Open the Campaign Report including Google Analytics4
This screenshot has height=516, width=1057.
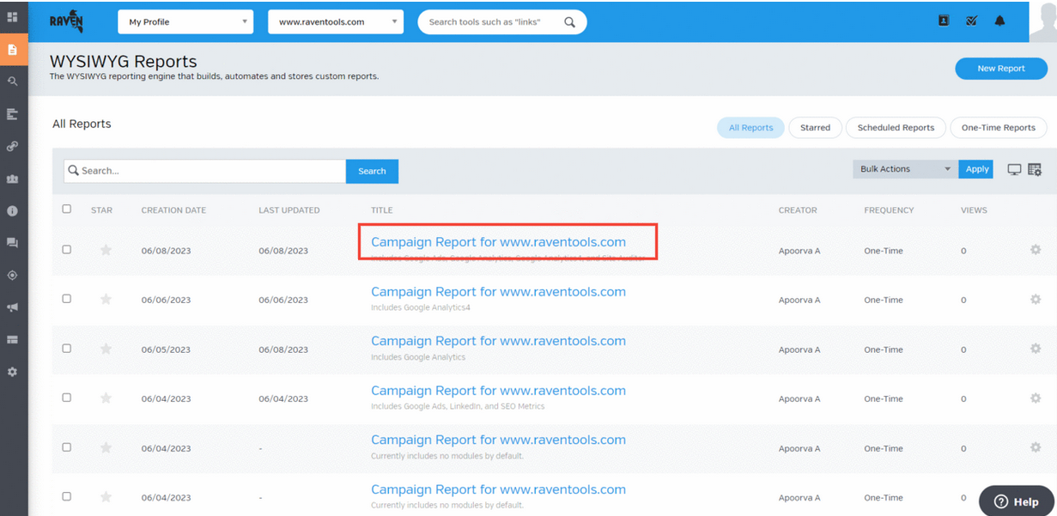(498, 292)
